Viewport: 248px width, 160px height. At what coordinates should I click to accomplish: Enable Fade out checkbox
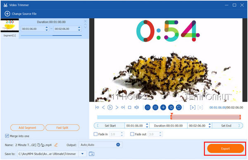point(132,134)
